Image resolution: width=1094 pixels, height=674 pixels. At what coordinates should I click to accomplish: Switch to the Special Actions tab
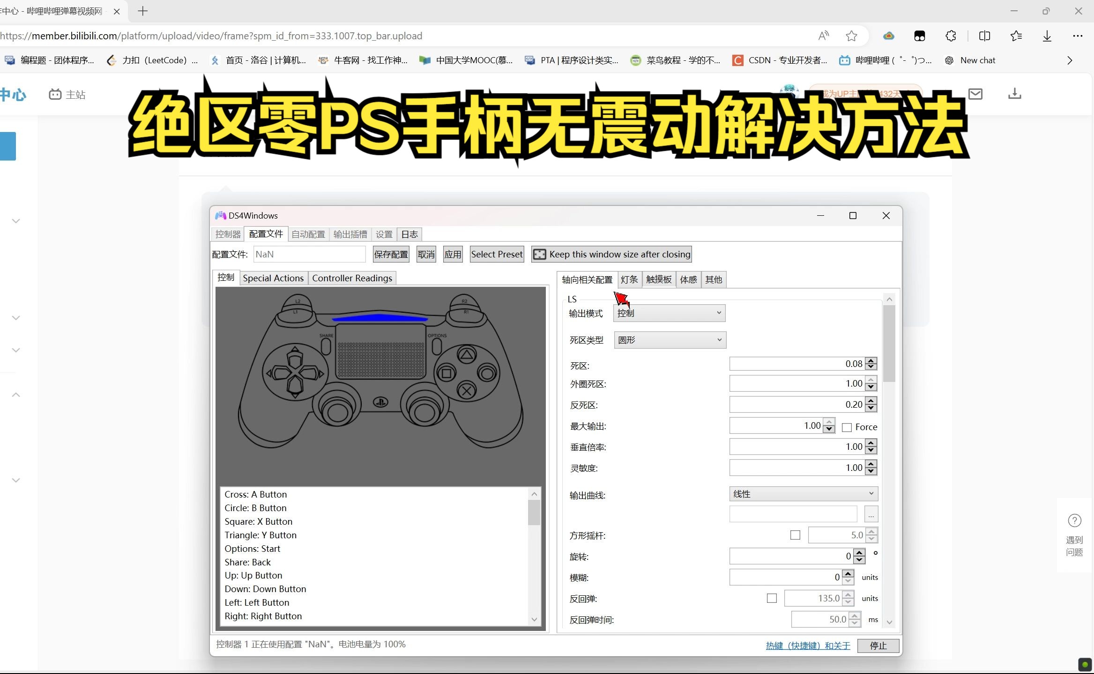click(273, 278)
